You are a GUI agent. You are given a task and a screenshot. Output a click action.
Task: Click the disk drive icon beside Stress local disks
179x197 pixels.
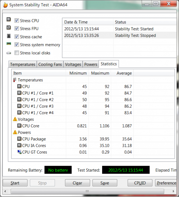(9, 53)
